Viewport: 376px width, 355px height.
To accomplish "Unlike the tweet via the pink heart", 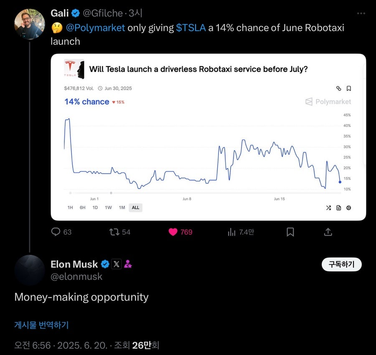I will [x=173, y=232].
